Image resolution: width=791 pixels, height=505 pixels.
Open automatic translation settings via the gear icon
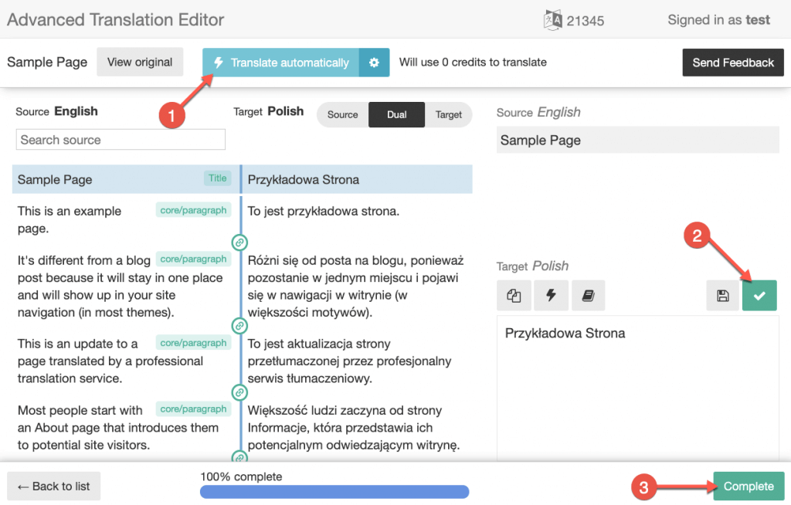[x=374, y=63]
